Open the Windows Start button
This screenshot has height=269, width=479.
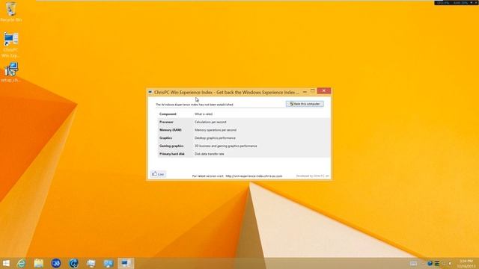point(6,263)
